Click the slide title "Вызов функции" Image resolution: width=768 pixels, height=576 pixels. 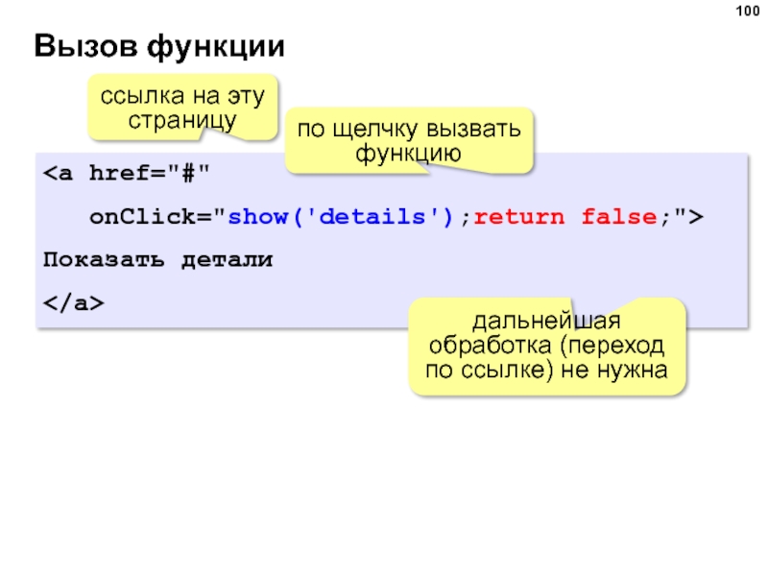[159, 47]
